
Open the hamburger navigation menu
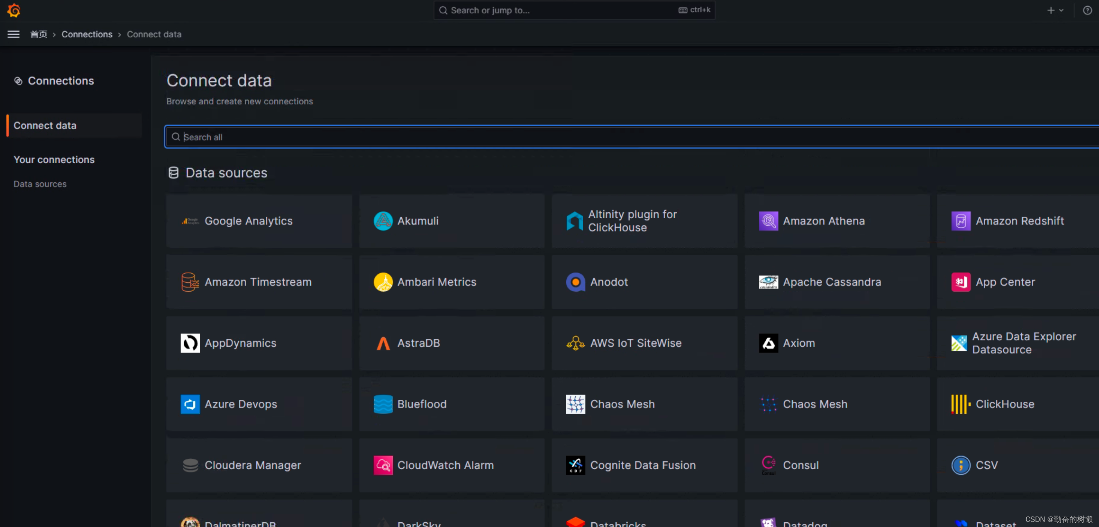point(13,34)
